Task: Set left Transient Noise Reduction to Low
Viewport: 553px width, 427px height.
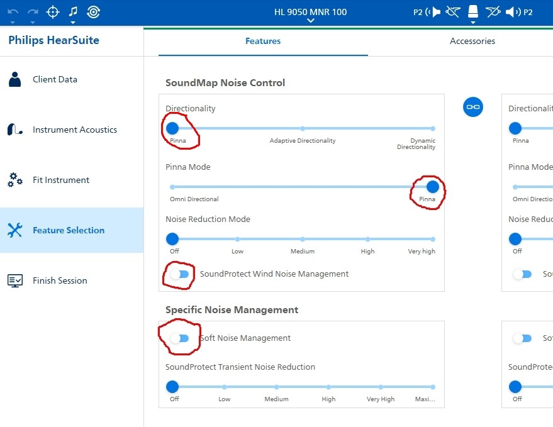Action: click(x=225, y=387)
